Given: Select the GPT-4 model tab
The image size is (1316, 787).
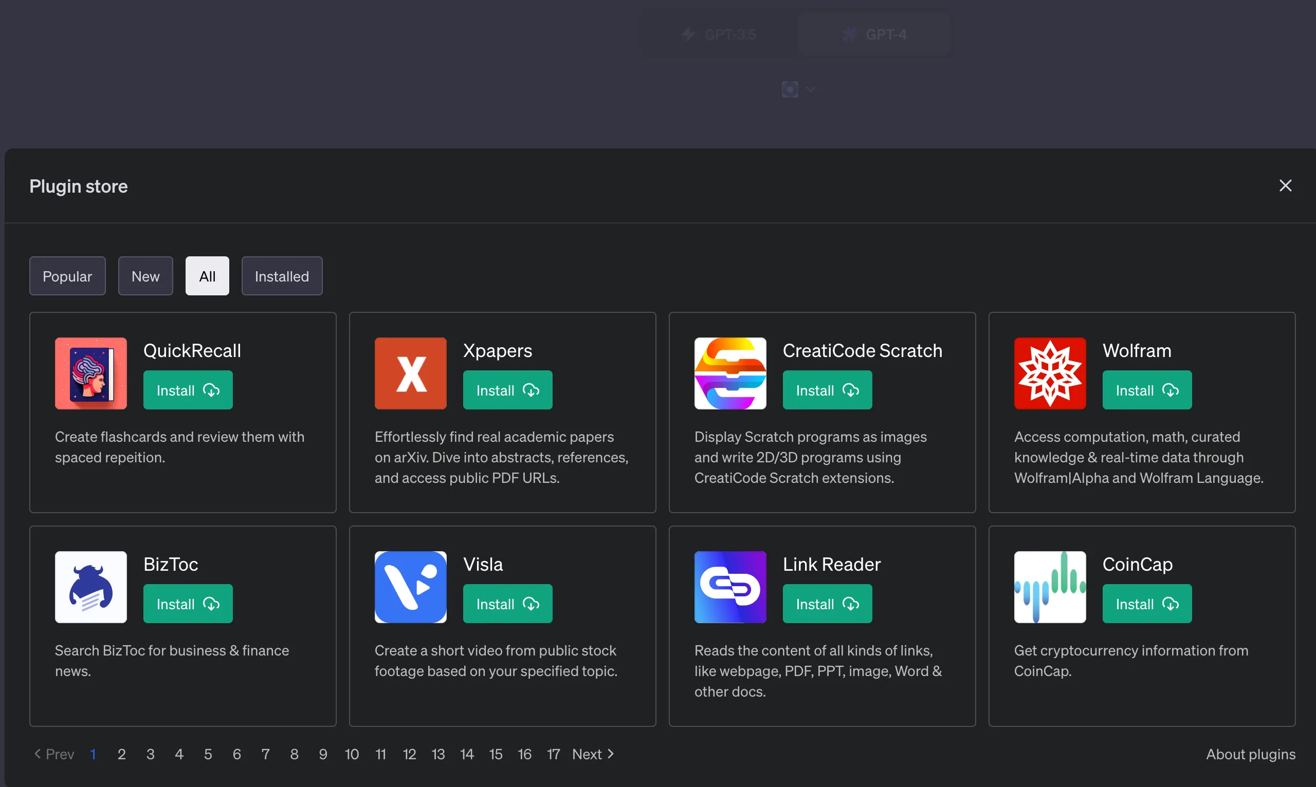Looking at the screenshot, I should 874,34.
